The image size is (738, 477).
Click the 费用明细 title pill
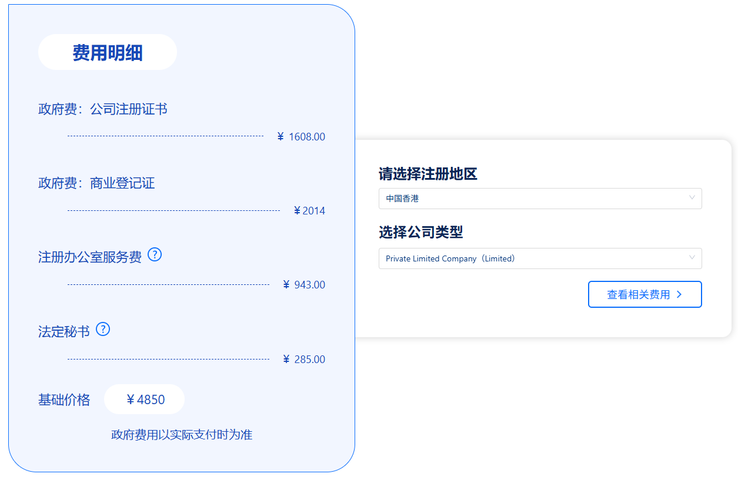click(108, 52)
